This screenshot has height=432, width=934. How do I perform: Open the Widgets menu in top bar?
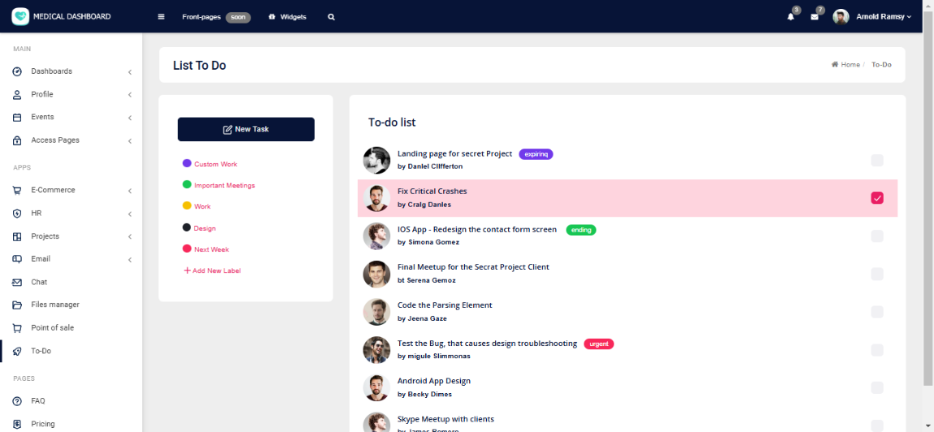[288, 17]
